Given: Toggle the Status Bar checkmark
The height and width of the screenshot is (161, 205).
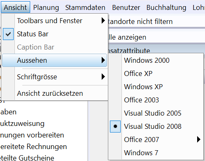Looking at the screenshot, I should click(x=8, y=34).
